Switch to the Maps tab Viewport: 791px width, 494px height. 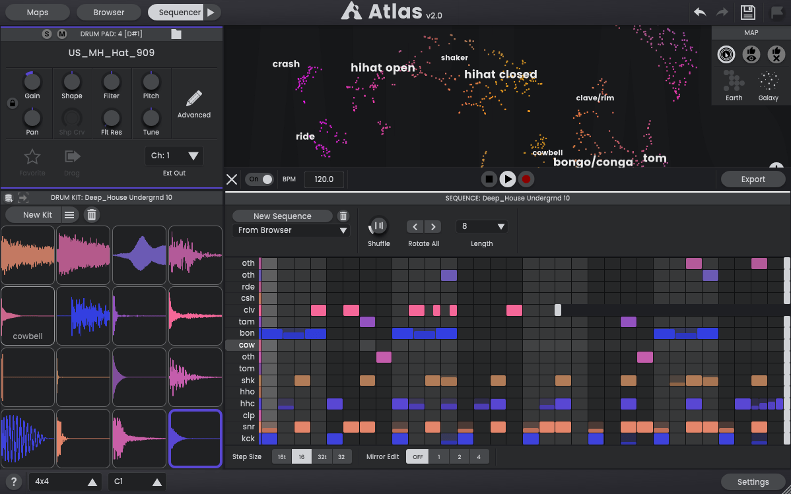tap(37, 12)
